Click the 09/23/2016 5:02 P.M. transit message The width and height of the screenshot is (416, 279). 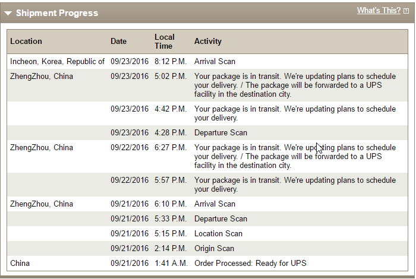pos(295,85)
